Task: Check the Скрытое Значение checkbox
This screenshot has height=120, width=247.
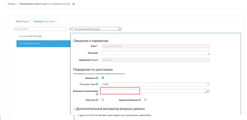Action: tap(146, 100)
